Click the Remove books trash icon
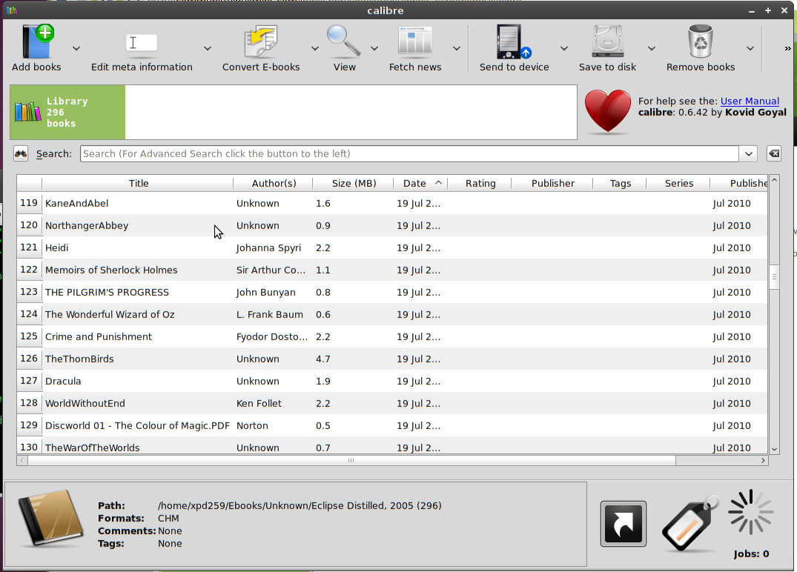Image resolution: width=797 pixels, height=572 pixels. [x=700, y=42]
